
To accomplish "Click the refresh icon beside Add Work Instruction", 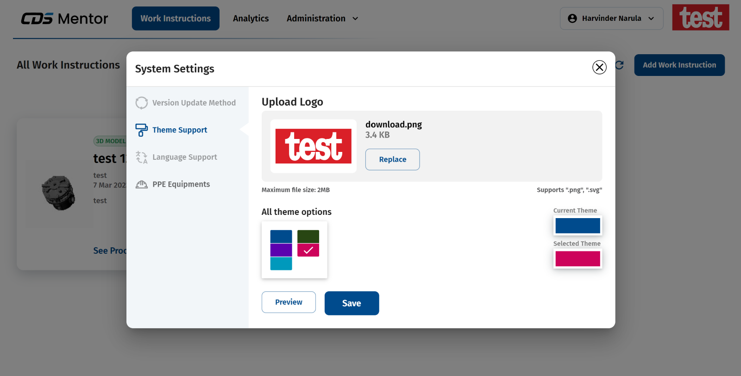I will tap(619, 65).
